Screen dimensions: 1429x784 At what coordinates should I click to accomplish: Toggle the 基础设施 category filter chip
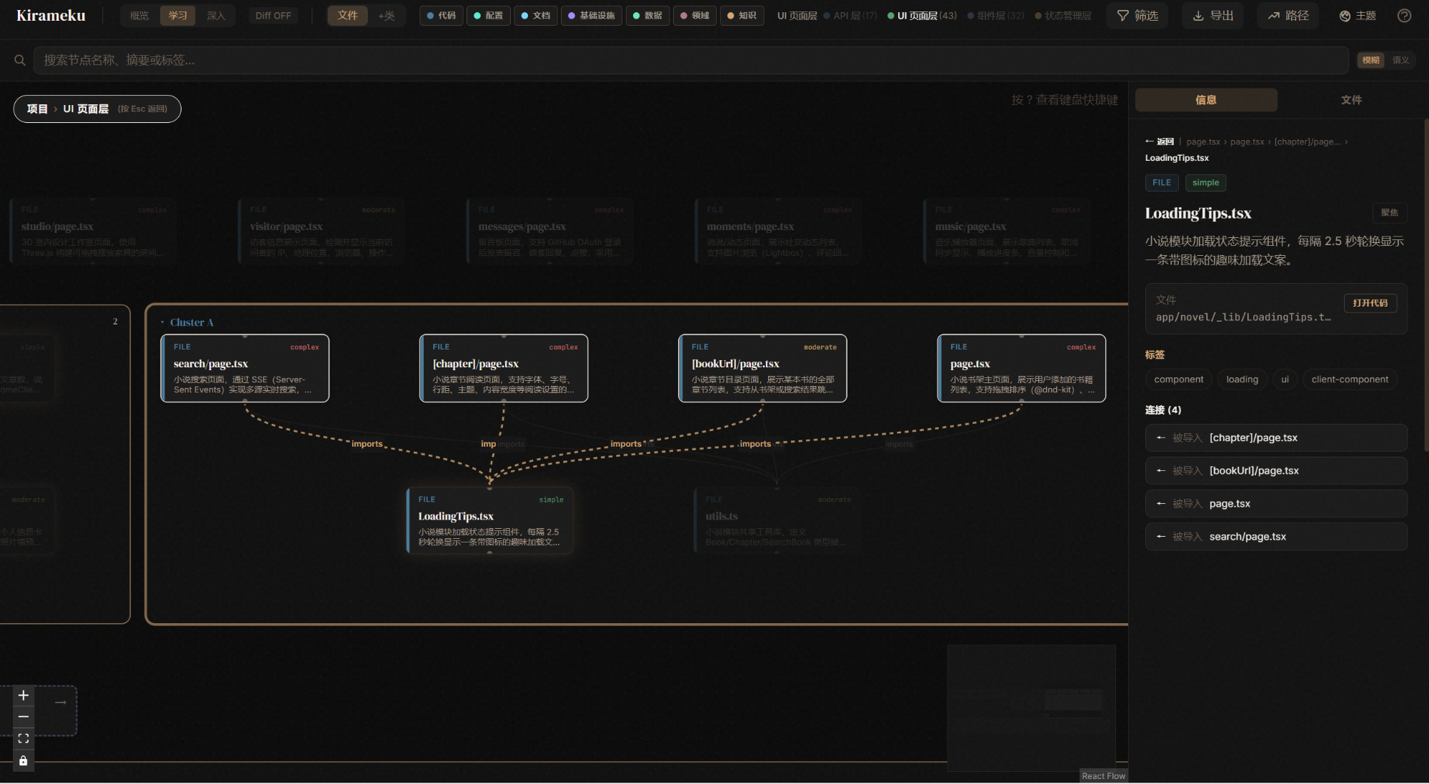click(592, 16)
